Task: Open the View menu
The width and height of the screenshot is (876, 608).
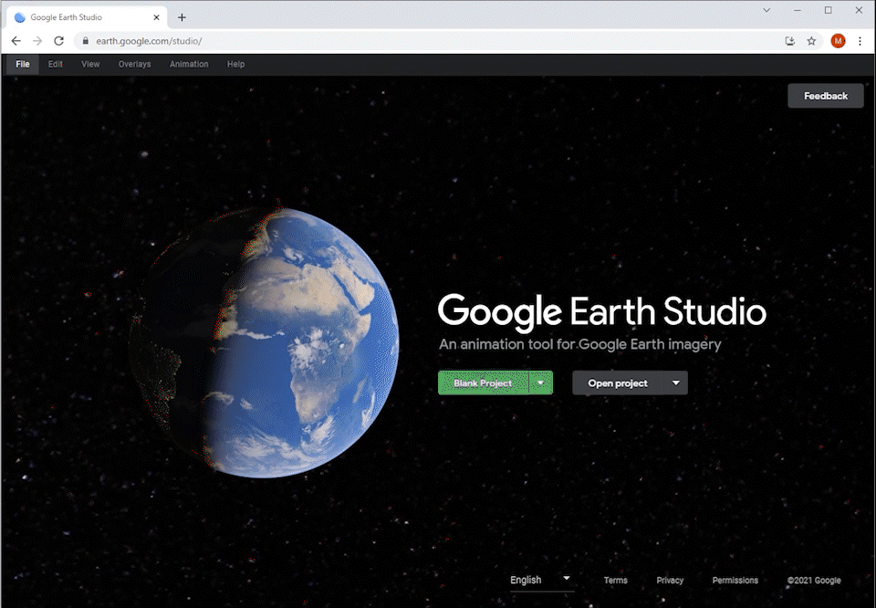Action: (x=90, y=64)
